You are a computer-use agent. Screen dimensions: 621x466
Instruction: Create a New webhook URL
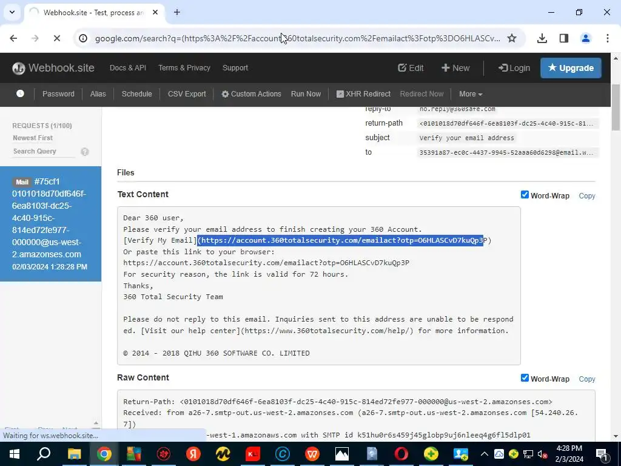coord(455,68)
